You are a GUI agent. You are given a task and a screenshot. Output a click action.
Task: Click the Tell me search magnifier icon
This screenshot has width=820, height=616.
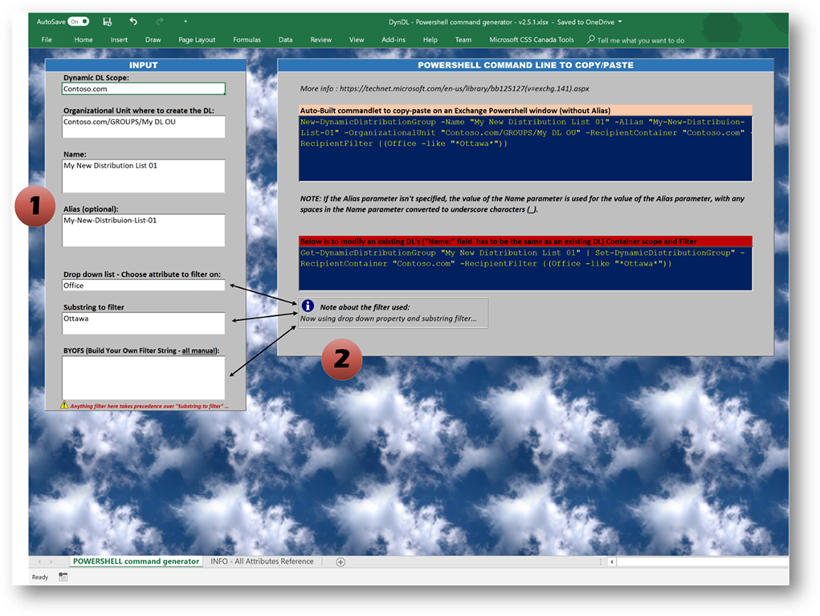click(591, 39)
